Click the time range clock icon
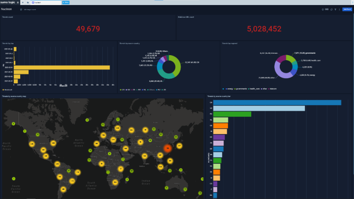The height and width of the screenshot is (199, 354). pyautogui.click(x=323, y=9)
